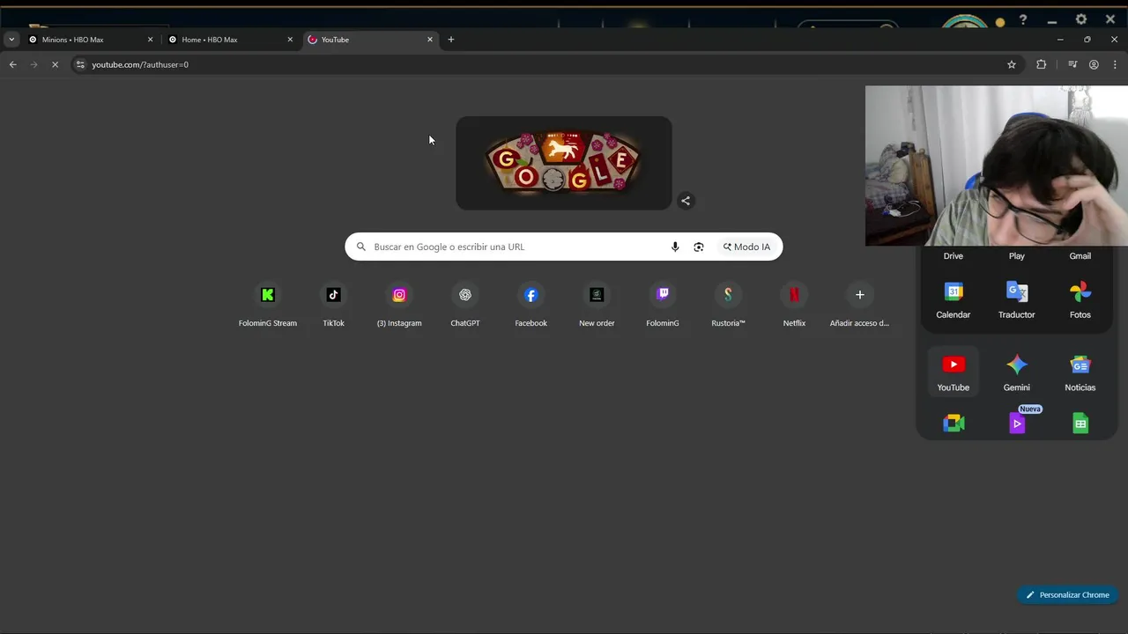Start voice search with microphone icon
Image resolution: width=1128 pixels, height=634 pixels.
(x=675, y=247)
